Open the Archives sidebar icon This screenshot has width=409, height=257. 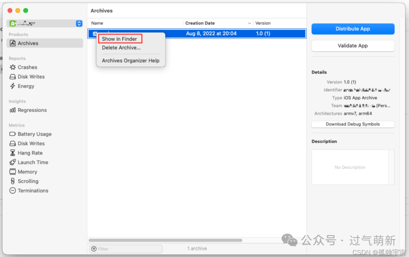(x=12, y=43)
